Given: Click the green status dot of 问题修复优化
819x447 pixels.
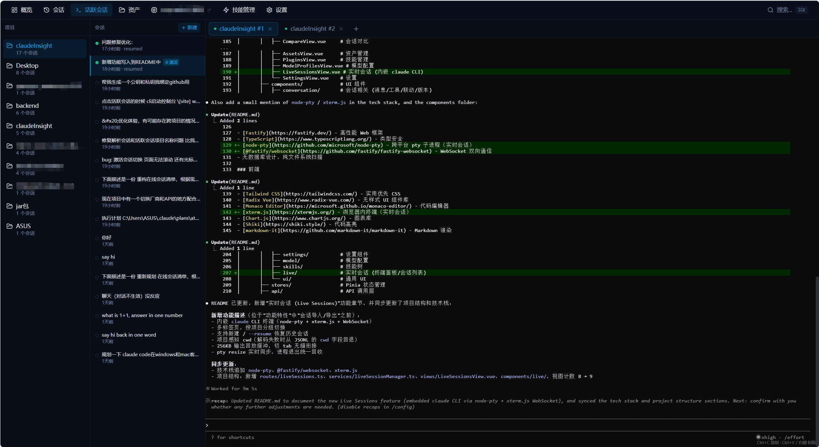Looking at the screenshot, I should 97,43.
